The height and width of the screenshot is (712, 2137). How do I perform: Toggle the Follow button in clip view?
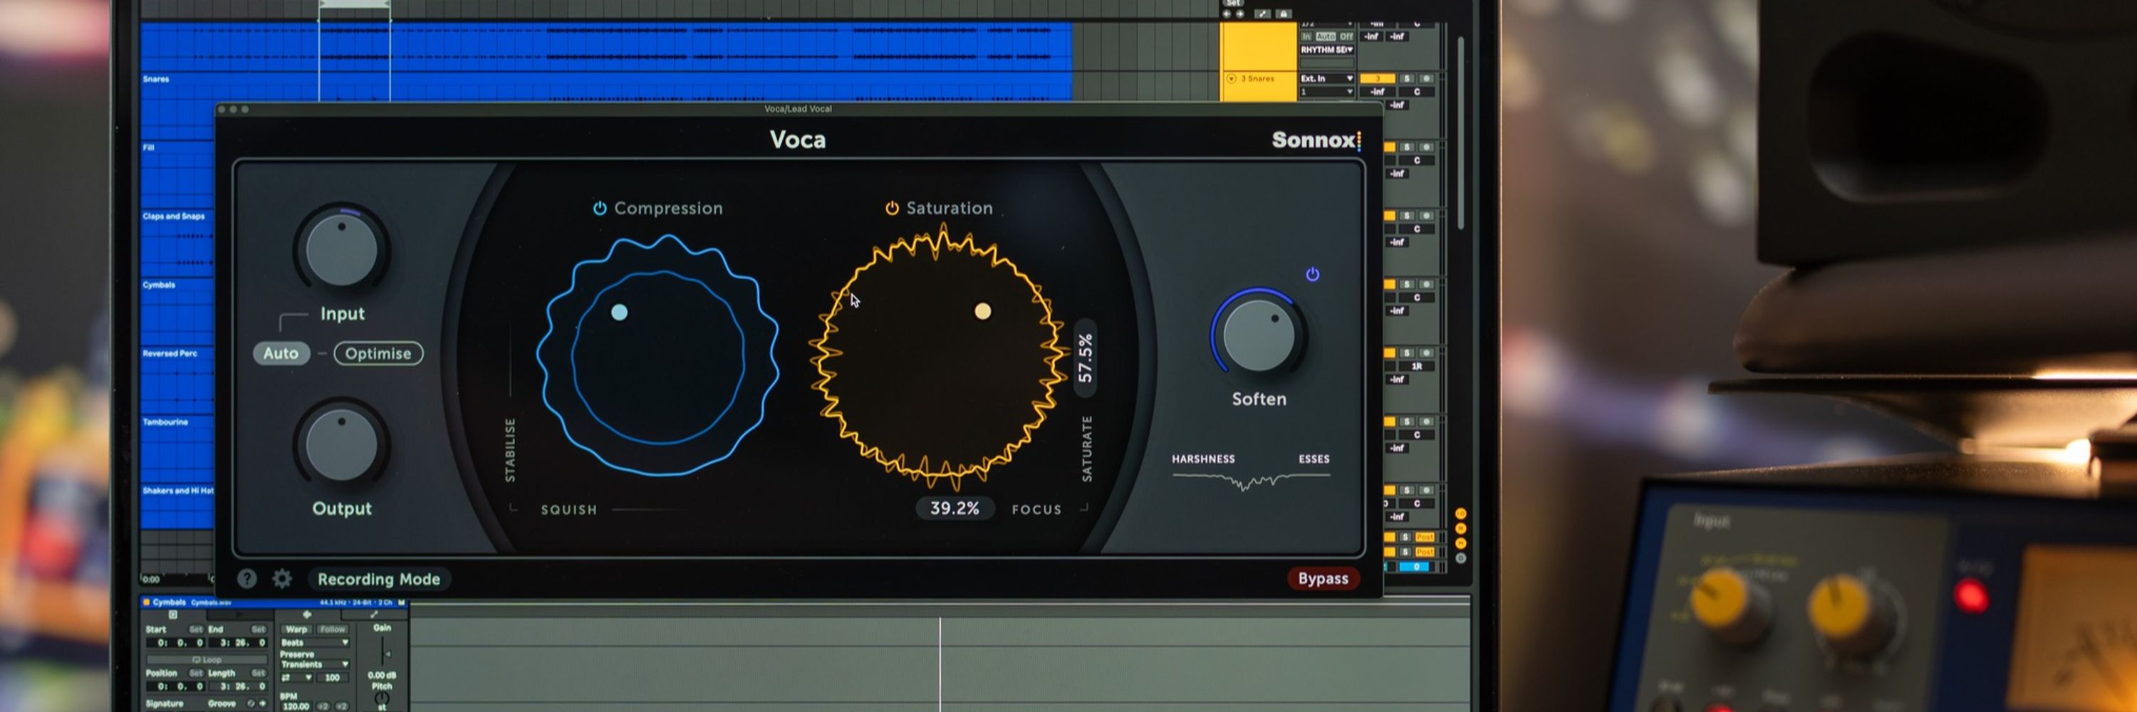[x=333, y=630]
